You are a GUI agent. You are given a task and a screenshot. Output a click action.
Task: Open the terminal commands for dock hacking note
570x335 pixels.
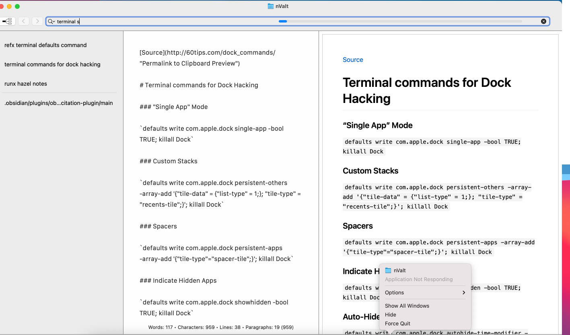(x=52, y=64)
